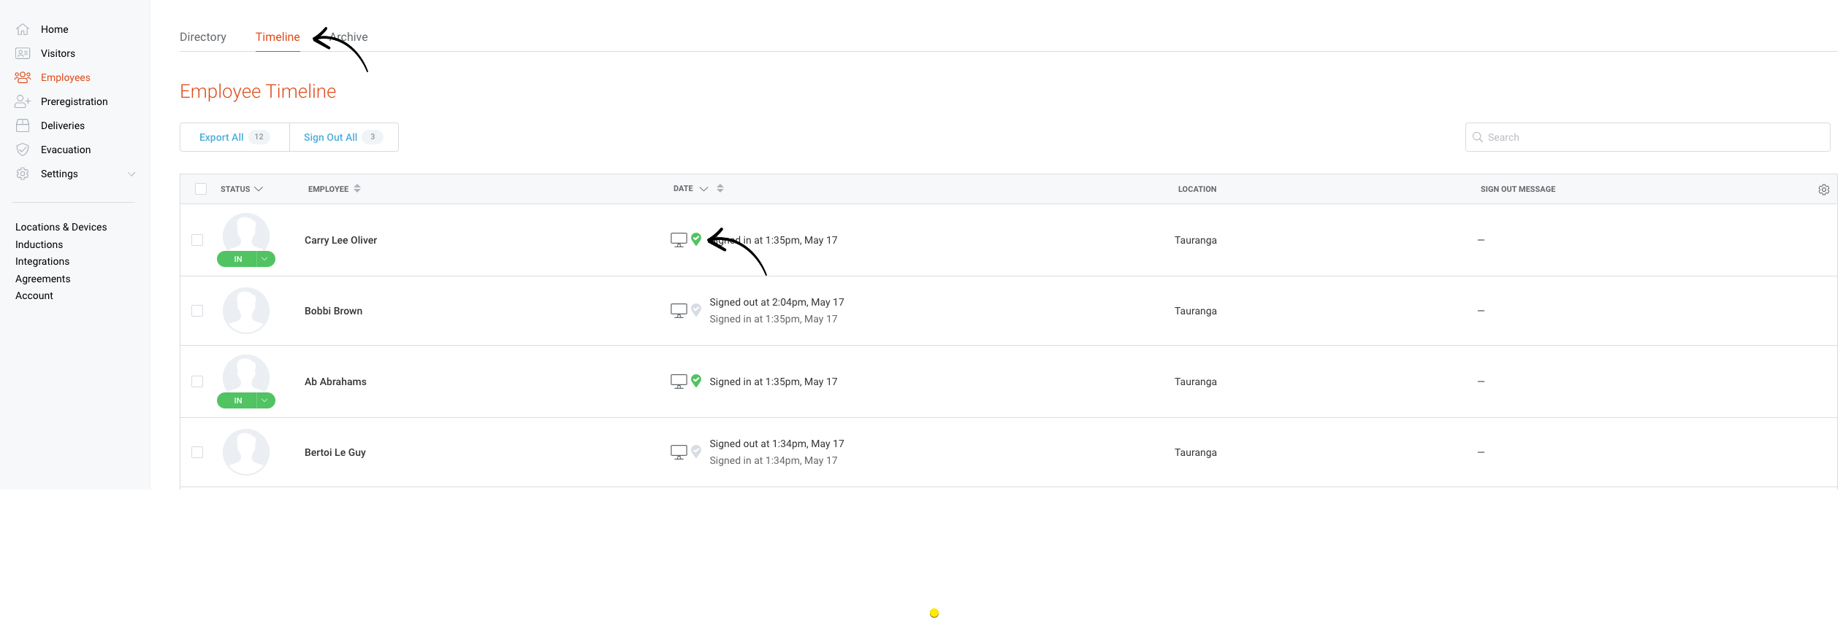Screen dimensions: 1843x620
Task: Select the Deliveries box icon
Action: [23, 125]
